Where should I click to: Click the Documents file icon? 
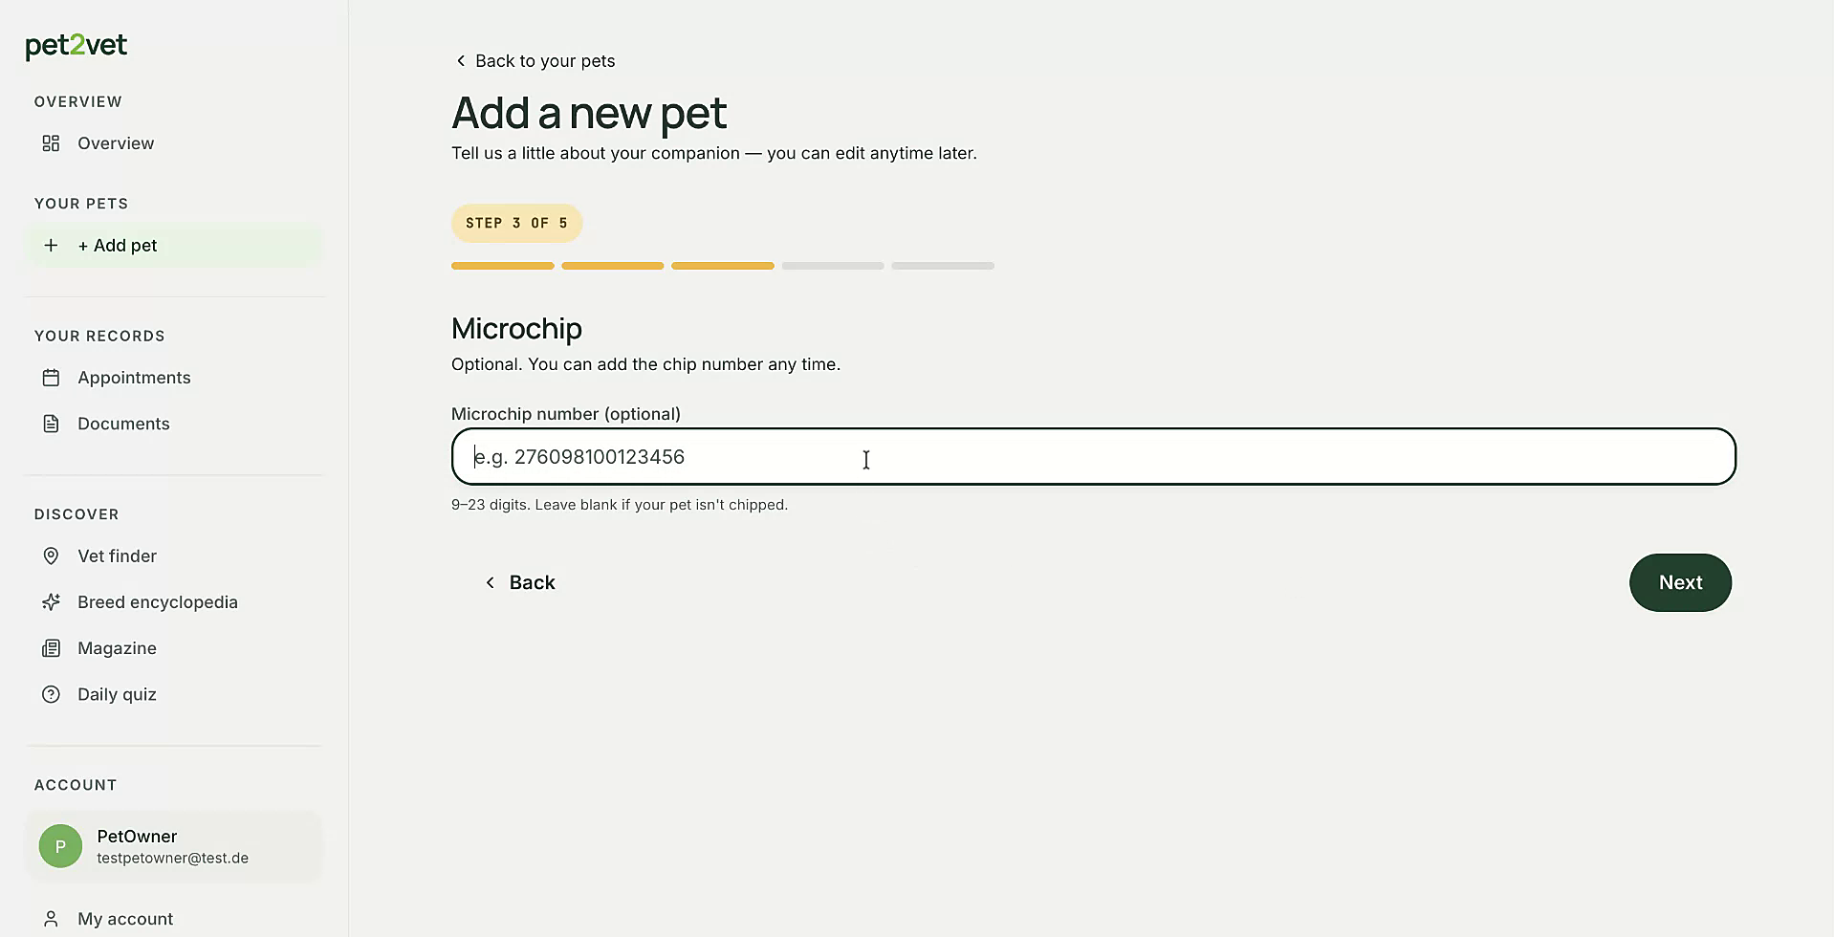51,424
